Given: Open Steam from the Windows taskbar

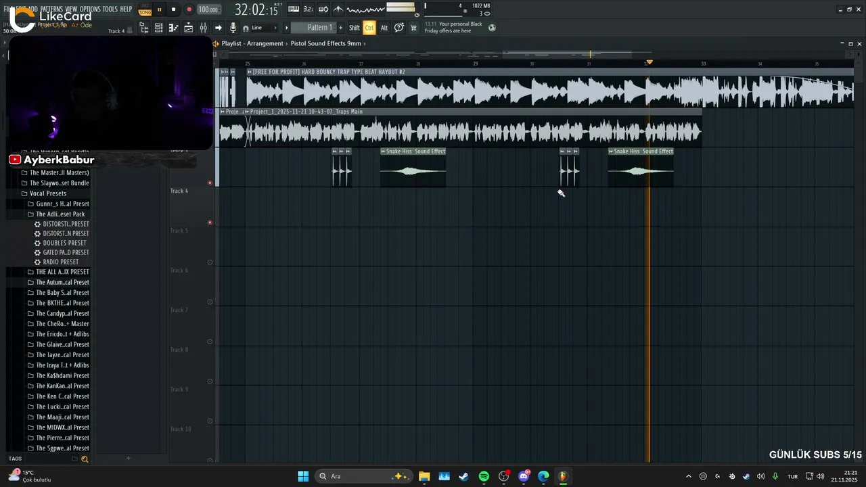Looking at the screenshot, I should point(463,476).
